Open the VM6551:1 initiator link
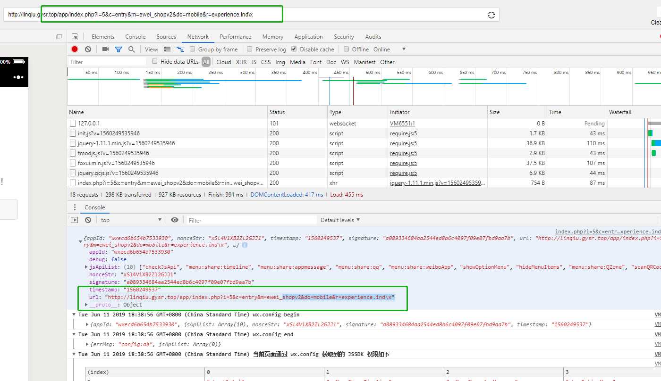Image resolution: width=661 pixels, height=381 pixels. [402, 123]
